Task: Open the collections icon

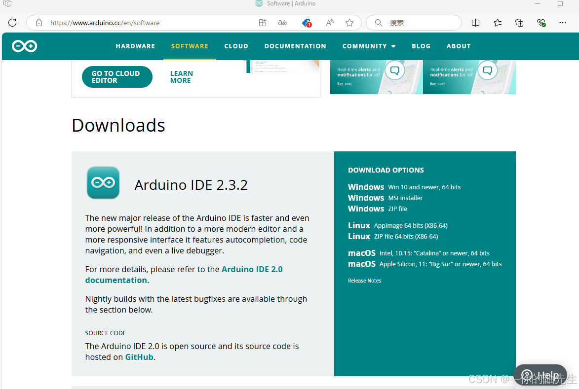Action: point(519,23)
